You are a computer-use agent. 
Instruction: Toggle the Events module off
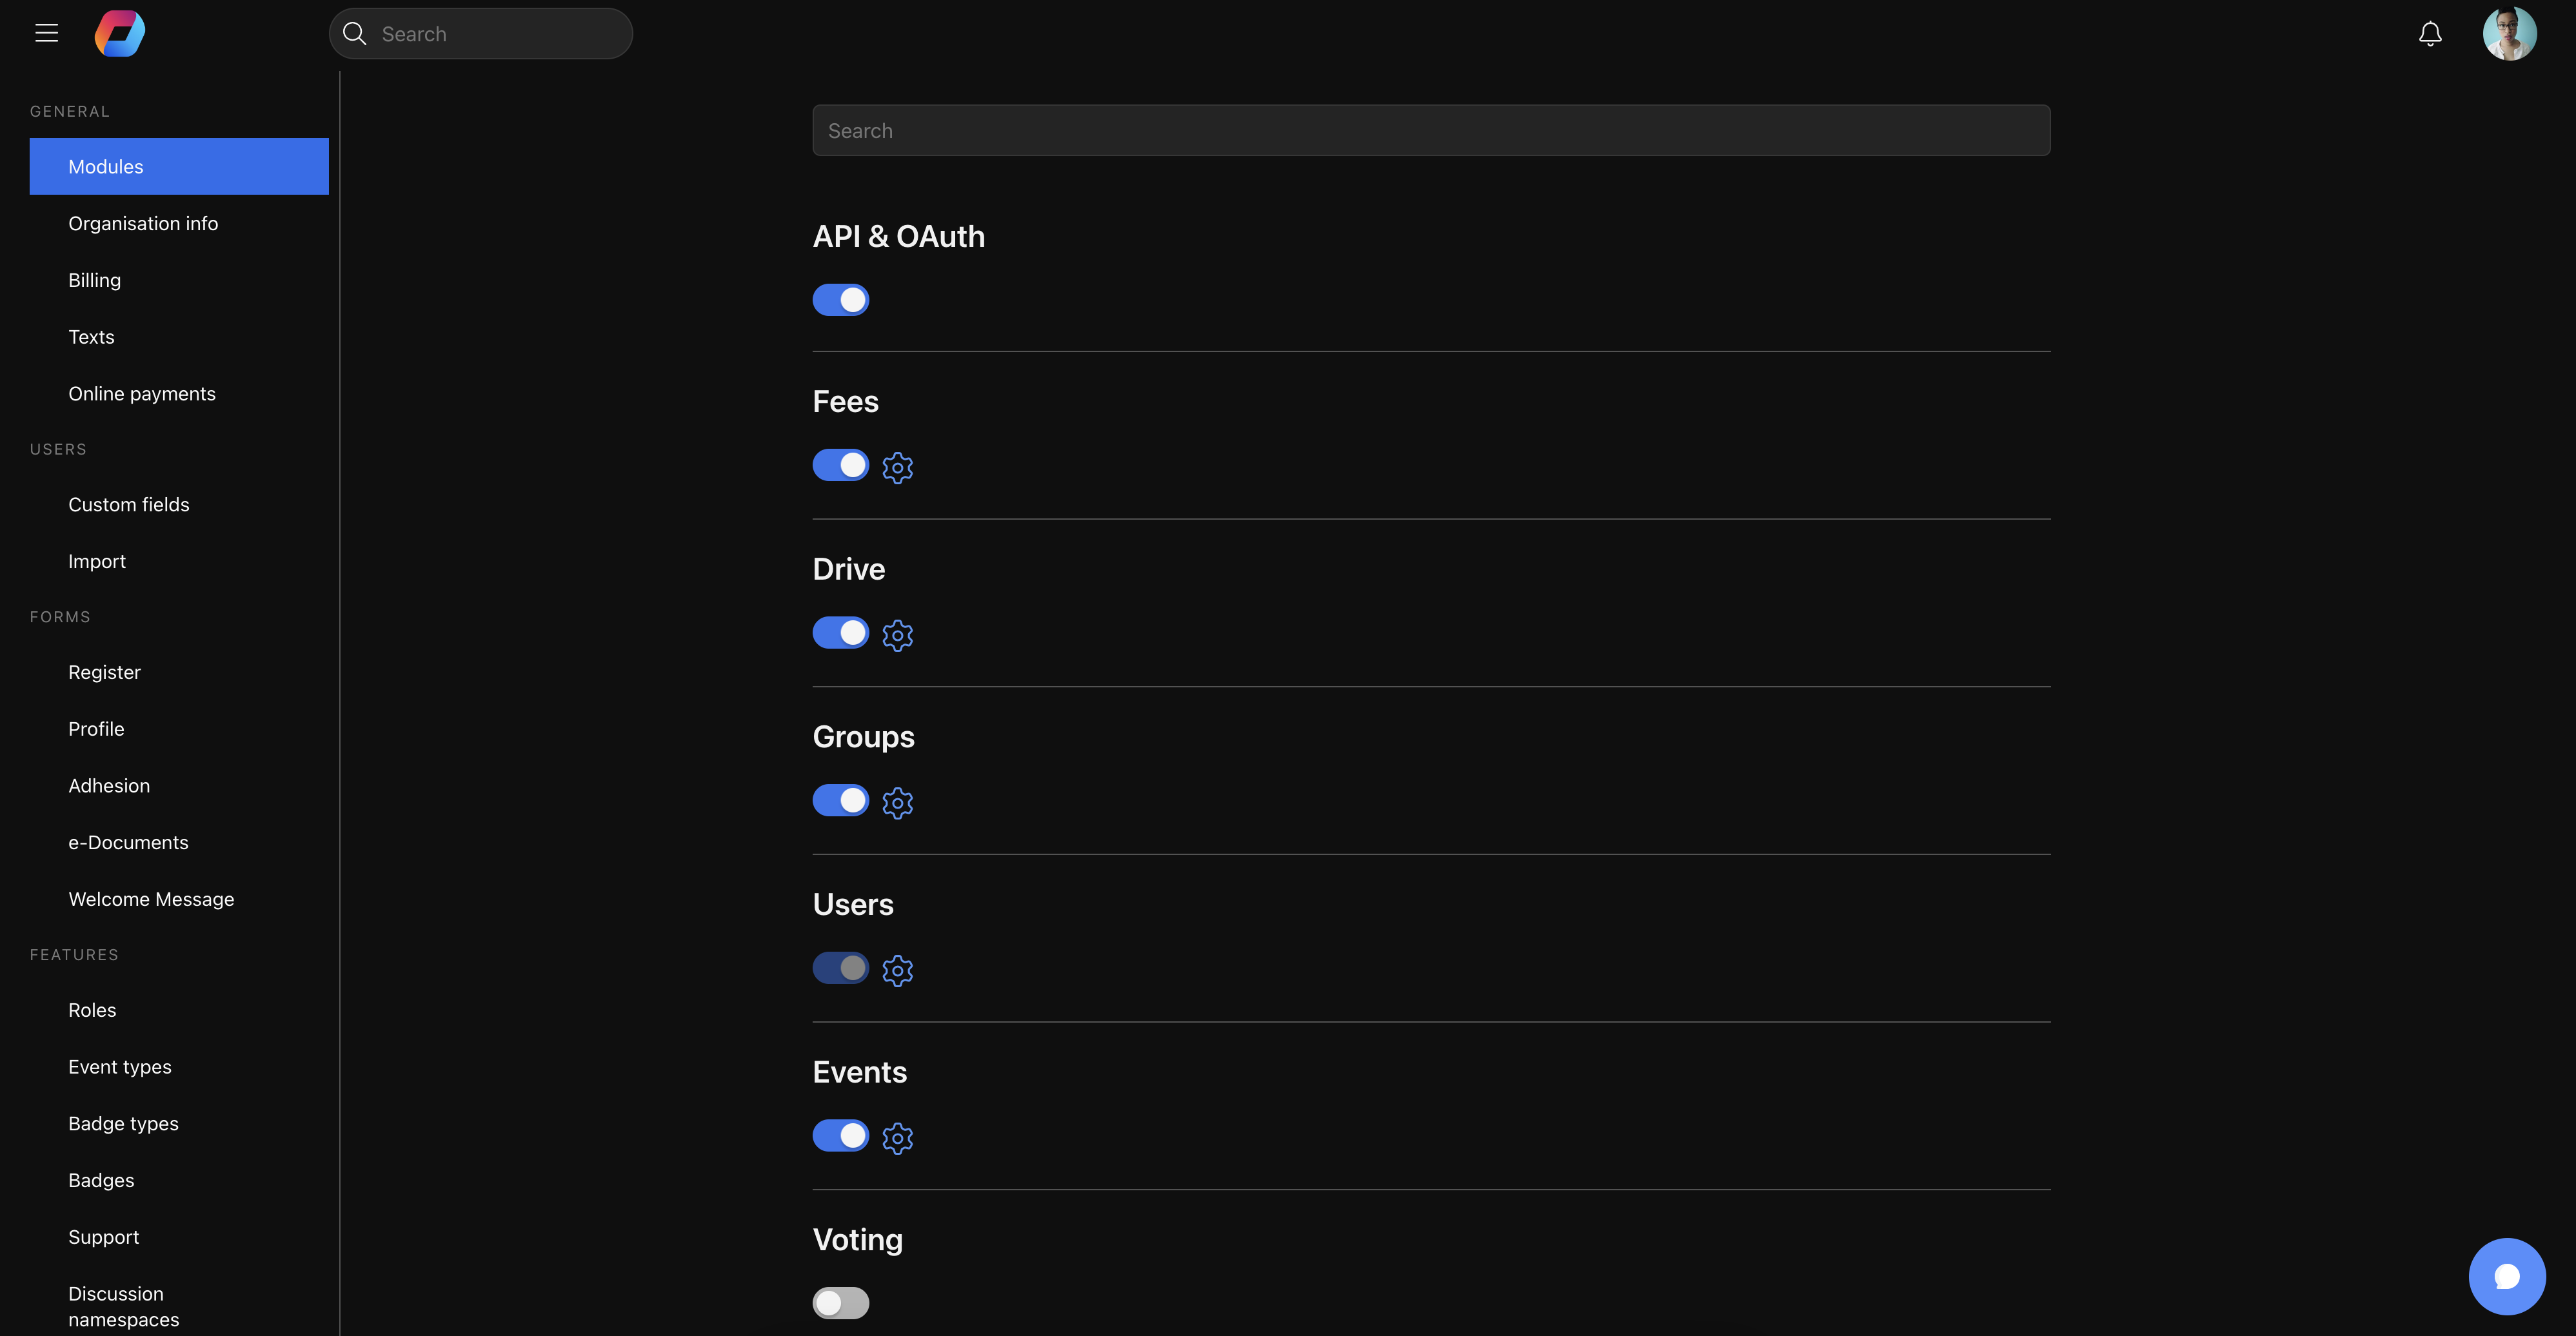point(840,1135)
